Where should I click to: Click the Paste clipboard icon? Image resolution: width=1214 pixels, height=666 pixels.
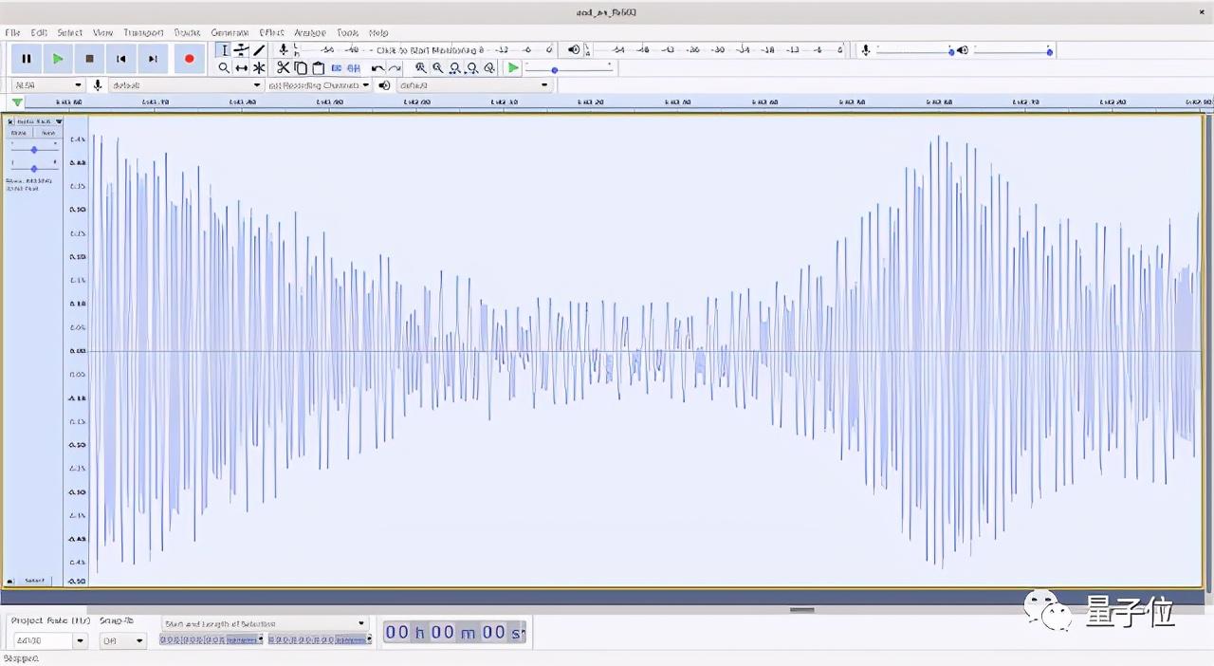click(x=318, y=68)
